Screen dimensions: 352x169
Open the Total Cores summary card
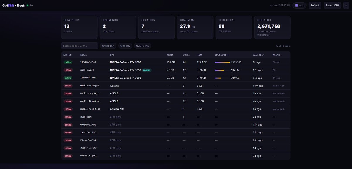(234, 27)
